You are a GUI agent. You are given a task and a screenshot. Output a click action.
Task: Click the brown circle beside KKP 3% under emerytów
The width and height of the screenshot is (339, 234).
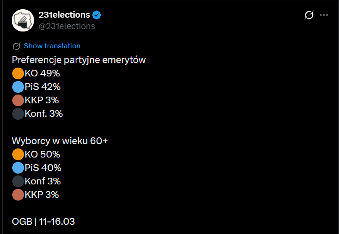pos(18,100)
